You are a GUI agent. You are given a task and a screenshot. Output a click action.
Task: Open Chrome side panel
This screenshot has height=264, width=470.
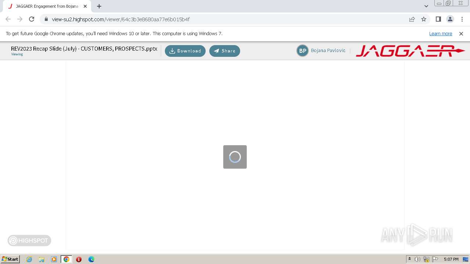click(438, 19)
